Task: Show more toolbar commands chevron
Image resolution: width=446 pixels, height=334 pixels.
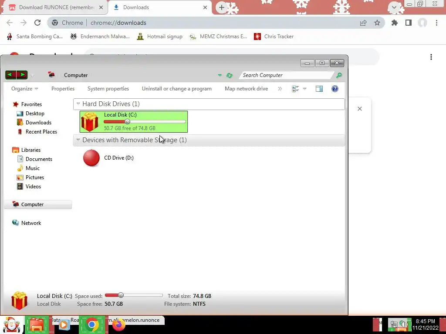Action: pos(280,89)
